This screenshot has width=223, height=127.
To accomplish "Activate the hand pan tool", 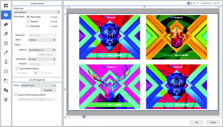I will tap(192, 3).
